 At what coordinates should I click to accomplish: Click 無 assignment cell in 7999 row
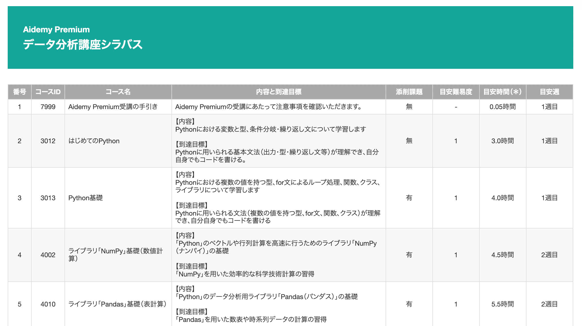point(409,107)
